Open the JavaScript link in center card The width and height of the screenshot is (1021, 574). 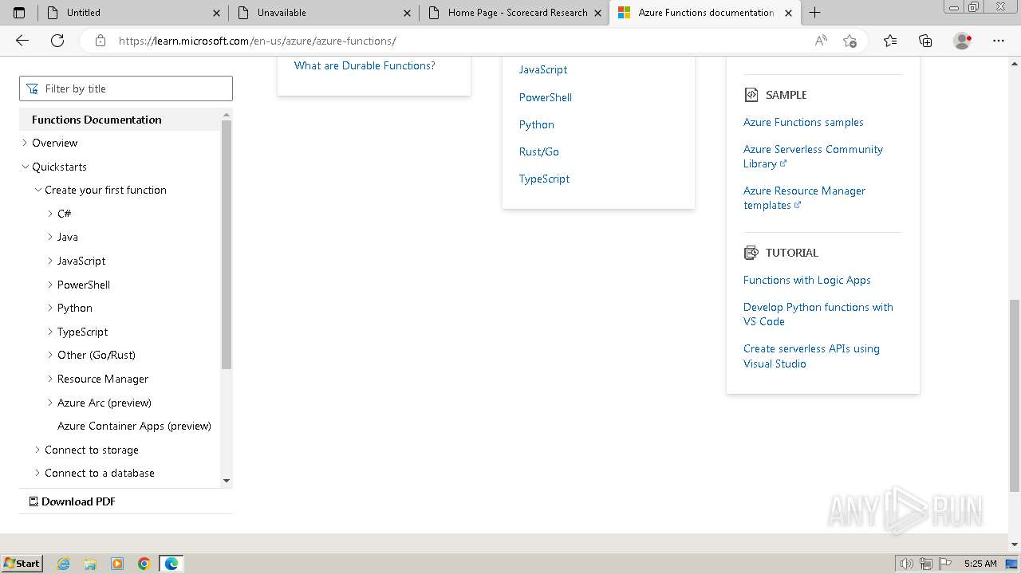tap(543, 69)
